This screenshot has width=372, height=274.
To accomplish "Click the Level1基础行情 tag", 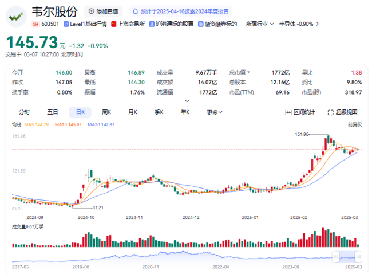I will [x=85, y=24].
